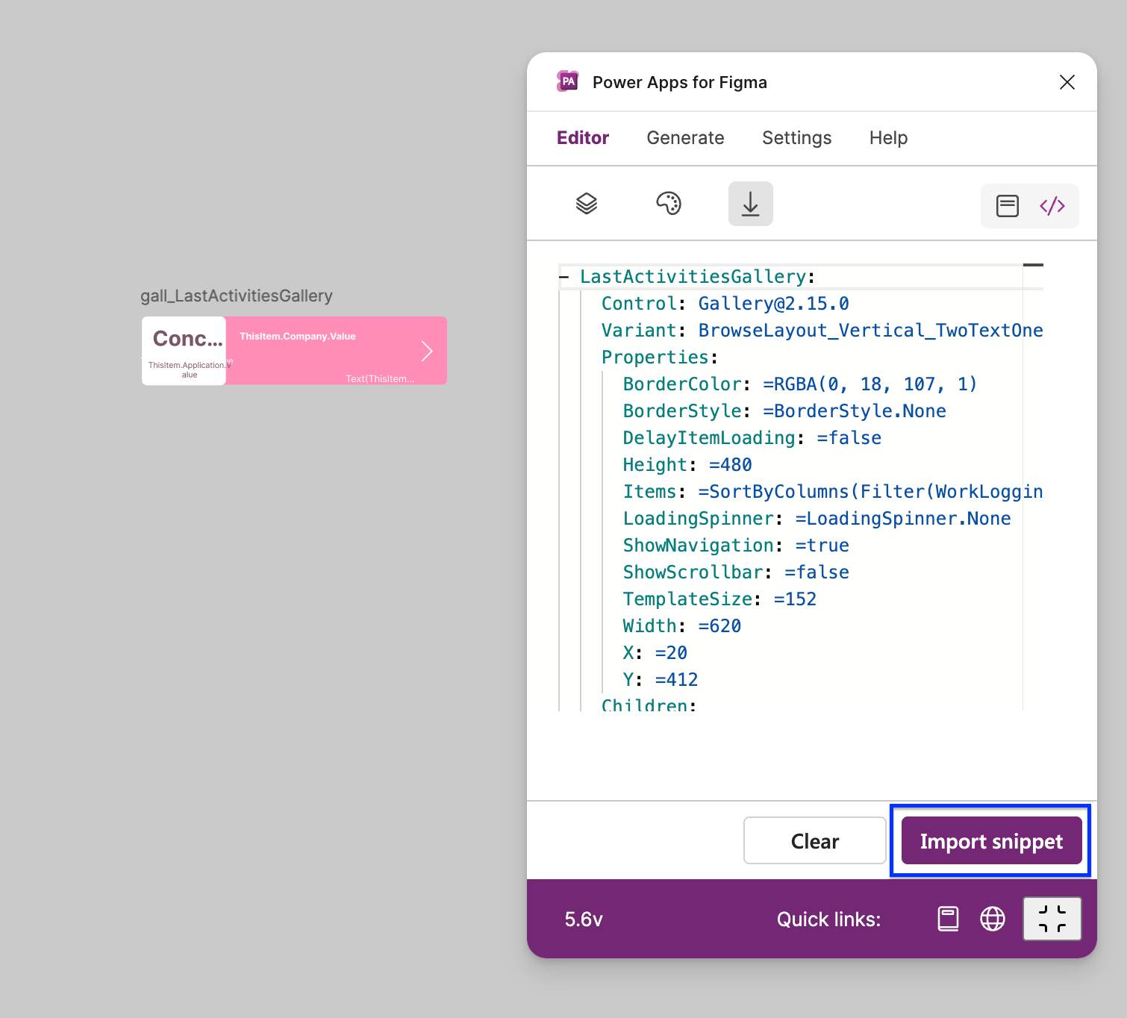Click the Control: Gallery@2.15.0 line
The width and height of the screenshot is (1127, 1018).
[725, 304]
